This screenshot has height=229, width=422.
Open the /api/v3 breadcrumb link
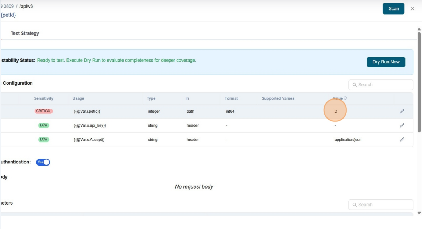click(x=26, y=5)
